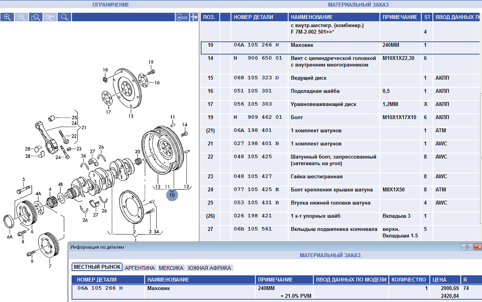Sort parts list by НОМЕР ДЕТАЛИ column
The image size is (482, 302).
pos(260,17)
